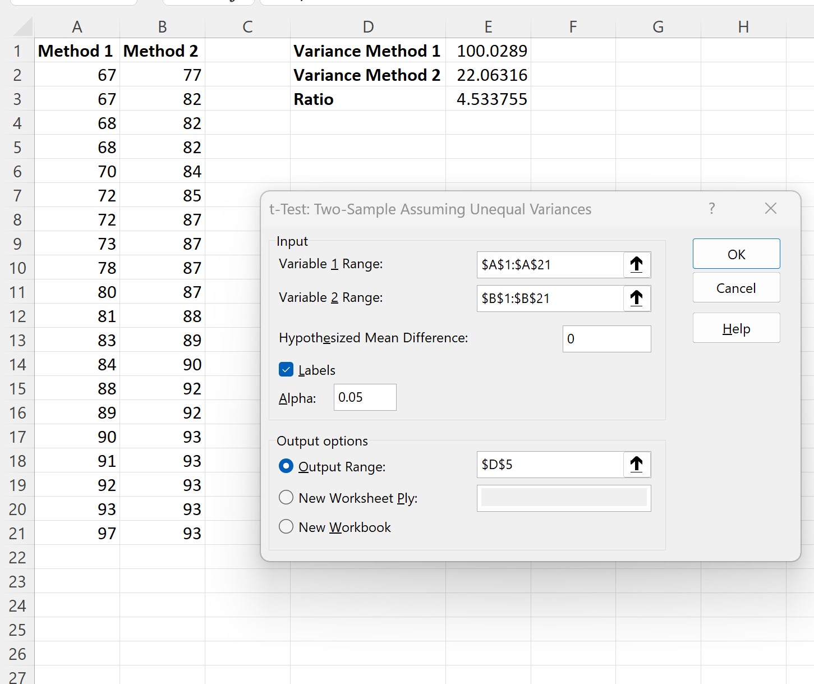814x684 pixels.
Task: Select the New Worksheet Ply radio button
Action: pyautogui.click(x=286, y=497)
